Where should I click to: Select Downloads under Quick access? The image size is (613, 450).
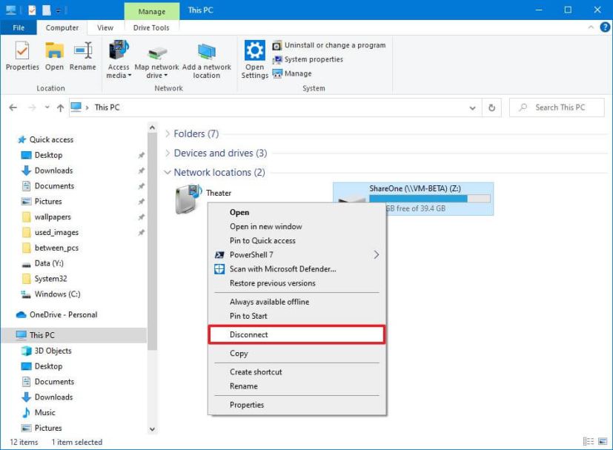click(53, 171)
